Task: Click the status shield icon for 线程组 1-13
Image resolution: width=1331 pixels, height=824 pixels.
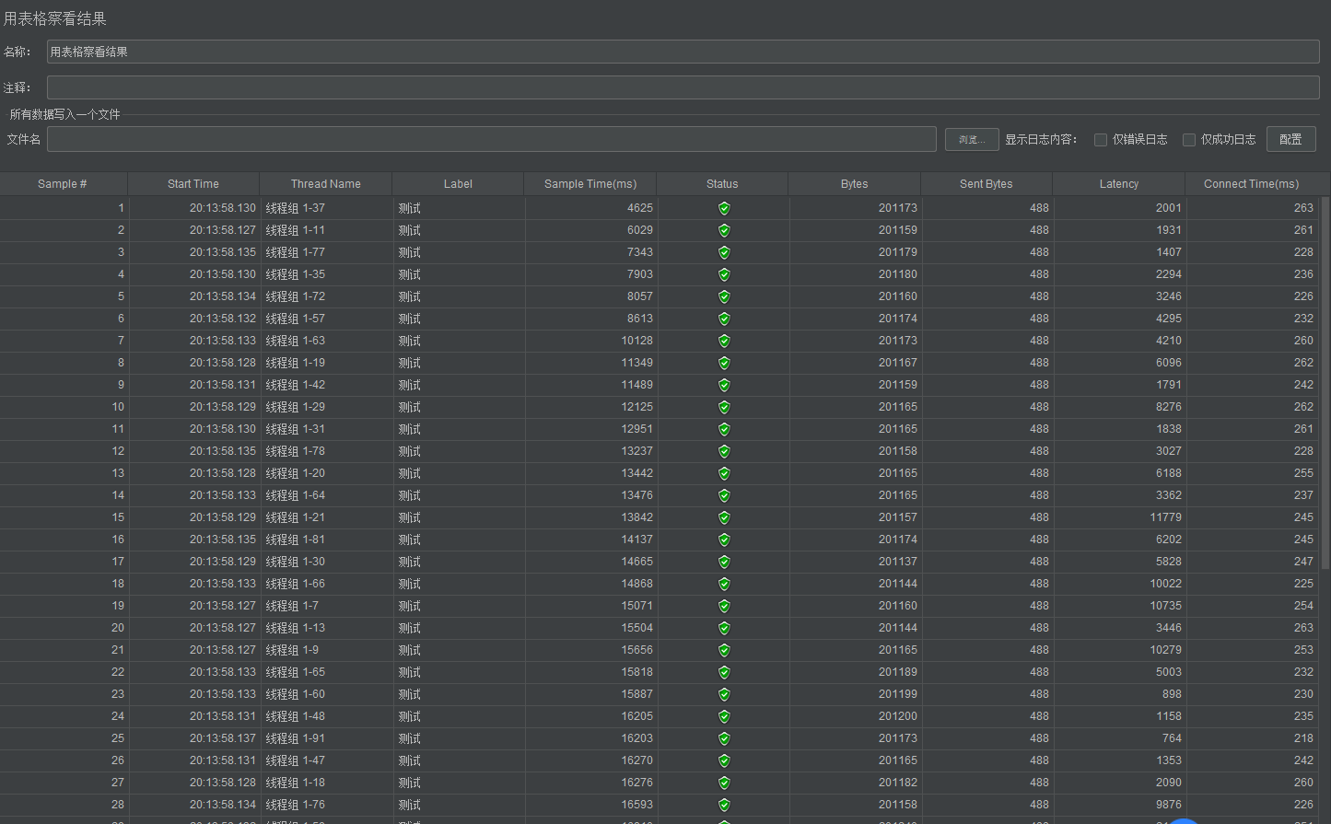Action: pos(724,628)
